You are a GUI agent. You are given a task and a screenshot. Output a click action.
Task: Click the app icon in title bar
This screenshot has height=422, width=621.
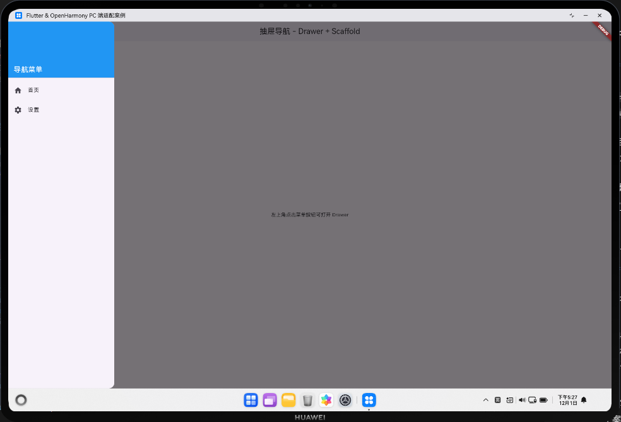pos(18,15)
